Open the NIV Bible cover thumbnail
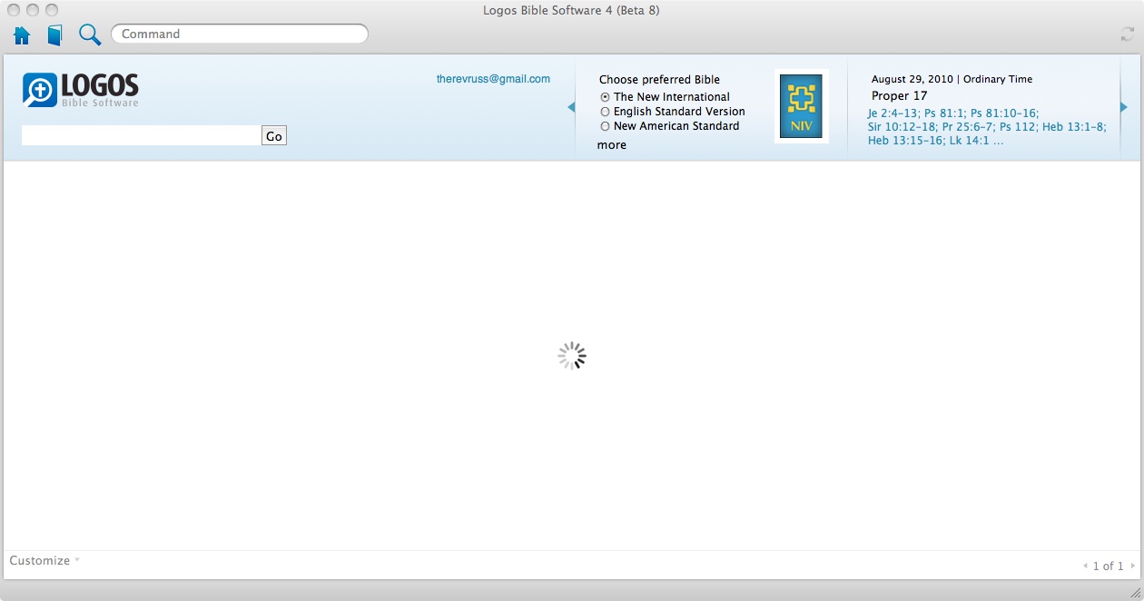The image size is (1144, 601). [x=801, y=106]
